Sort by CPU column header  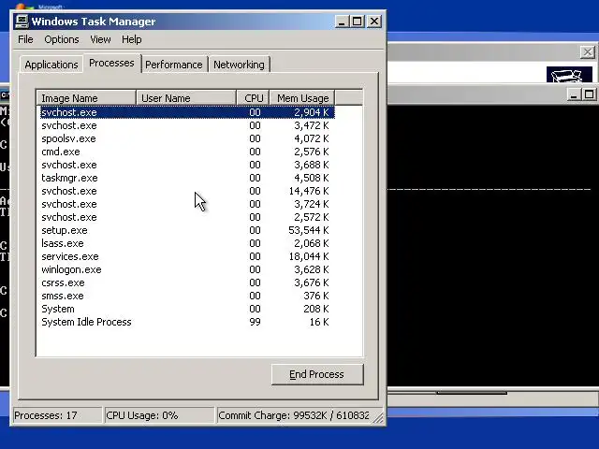254,98
